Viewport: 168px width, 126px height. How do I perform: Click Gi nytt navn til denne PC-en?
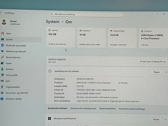[153, 62]
